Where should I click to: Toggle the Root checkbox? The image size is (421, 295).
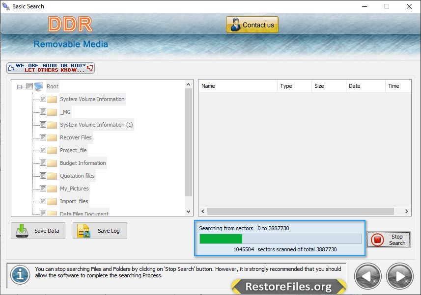(x=29, y=86)
